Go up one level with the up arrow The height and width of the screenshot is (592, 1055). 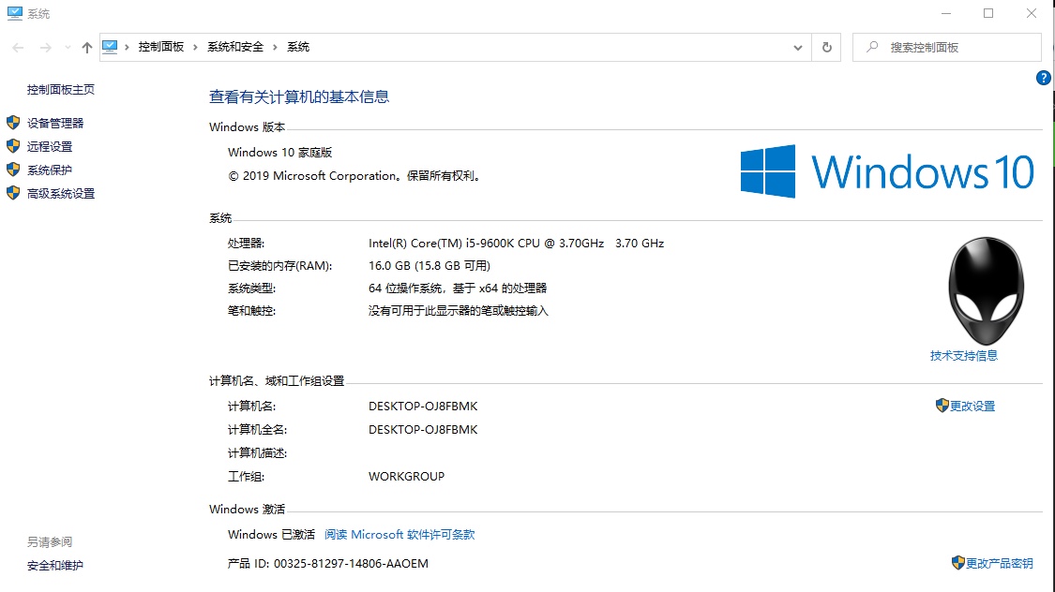click(x=87, y=48)
